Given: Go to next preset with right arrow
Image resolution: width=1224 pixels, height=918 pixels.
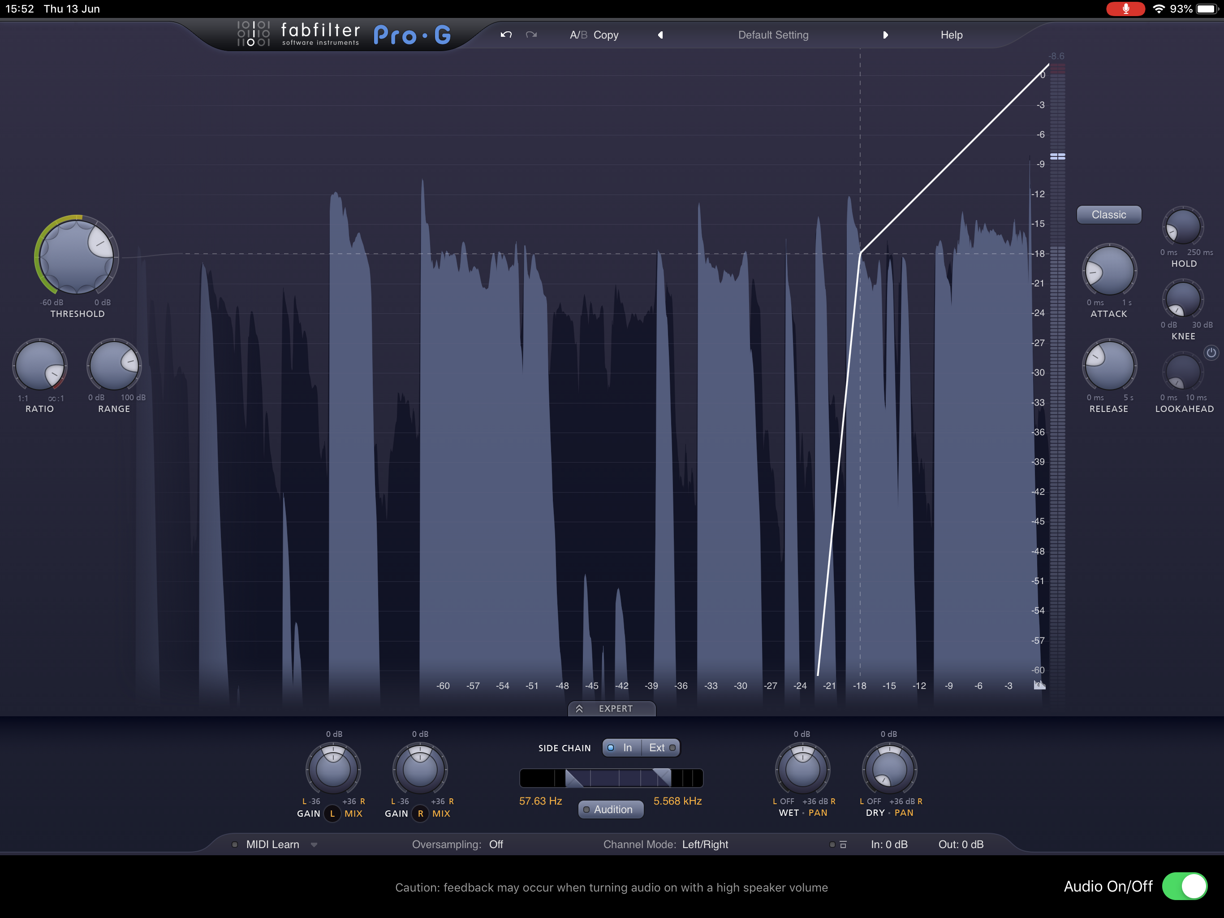Looking at the screenshot, I should pos(885,35).
